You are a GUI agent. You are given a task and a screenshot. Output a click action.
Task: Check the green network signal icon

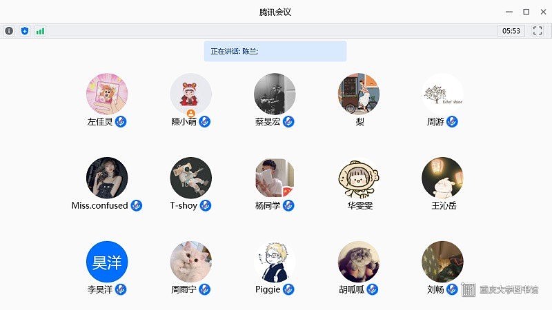(x=40, y=31)
